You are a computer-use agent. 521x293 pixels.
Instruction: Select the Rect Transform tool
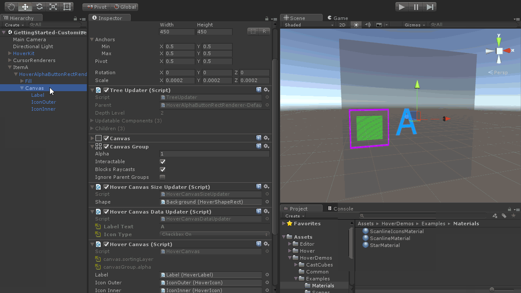[67, 7]
